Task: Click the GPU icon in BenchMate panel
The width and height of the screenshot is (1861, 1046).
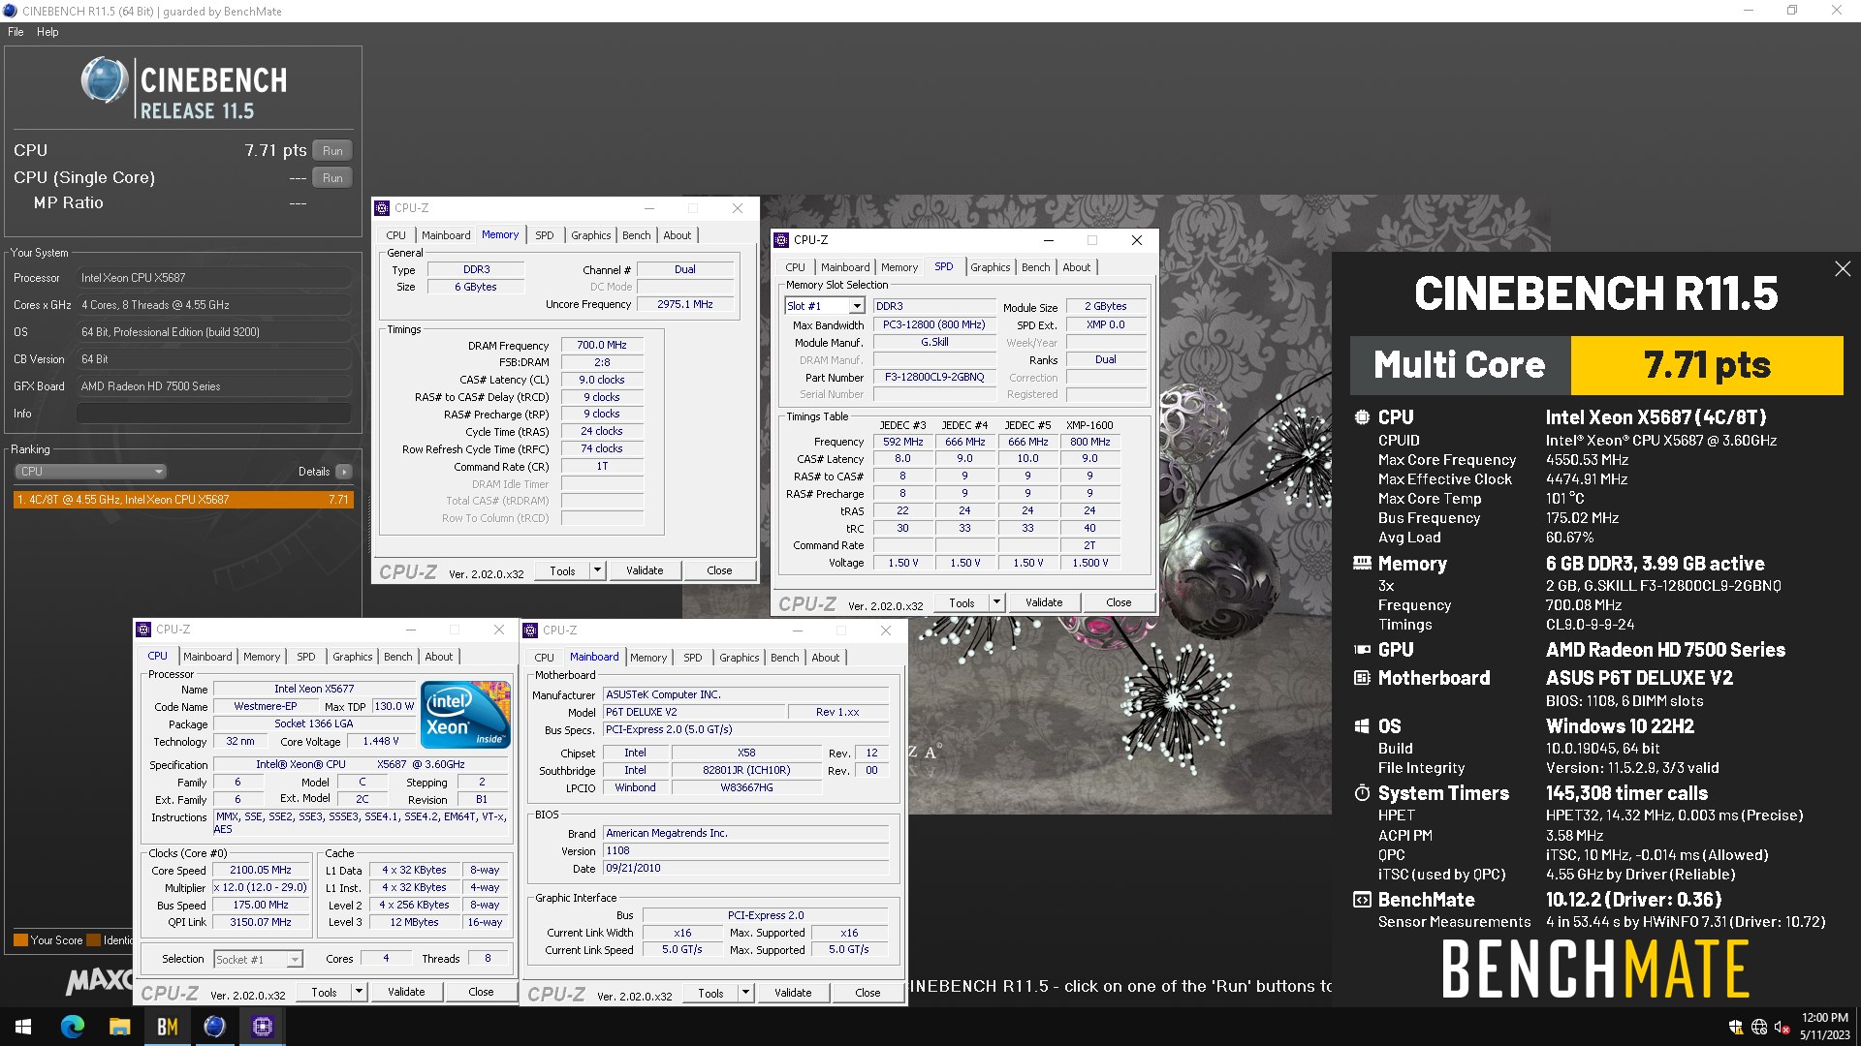Action: click(x=1362, y=650)
